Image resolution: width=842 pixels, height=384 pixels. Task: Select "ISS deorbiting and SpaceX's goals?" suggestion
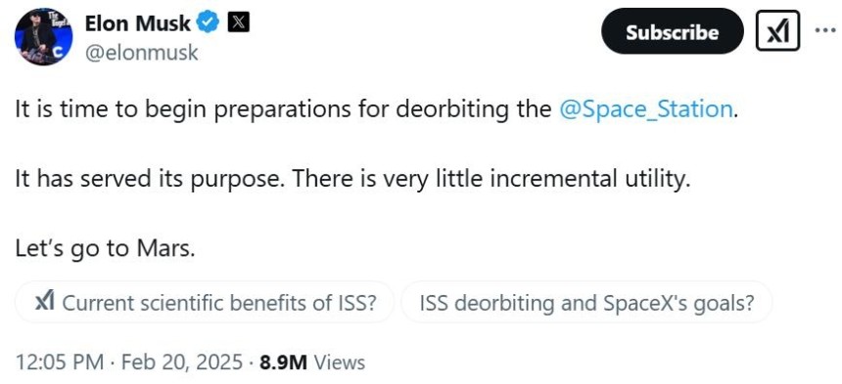point(586,303)
